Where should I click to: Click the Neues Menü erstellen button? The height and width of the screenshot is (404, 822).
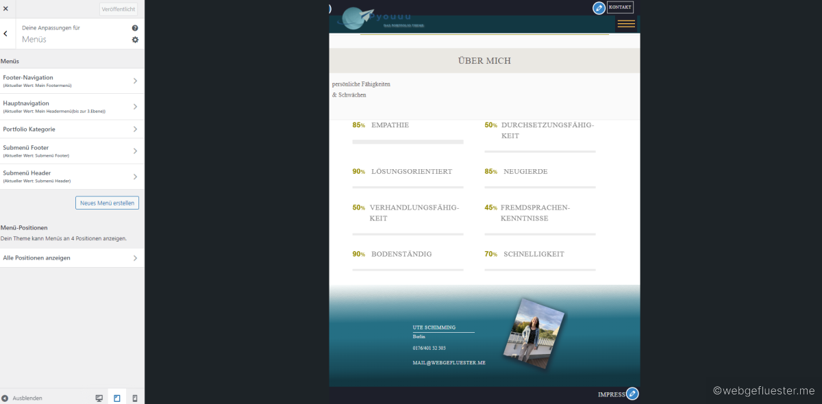point(107,203)
